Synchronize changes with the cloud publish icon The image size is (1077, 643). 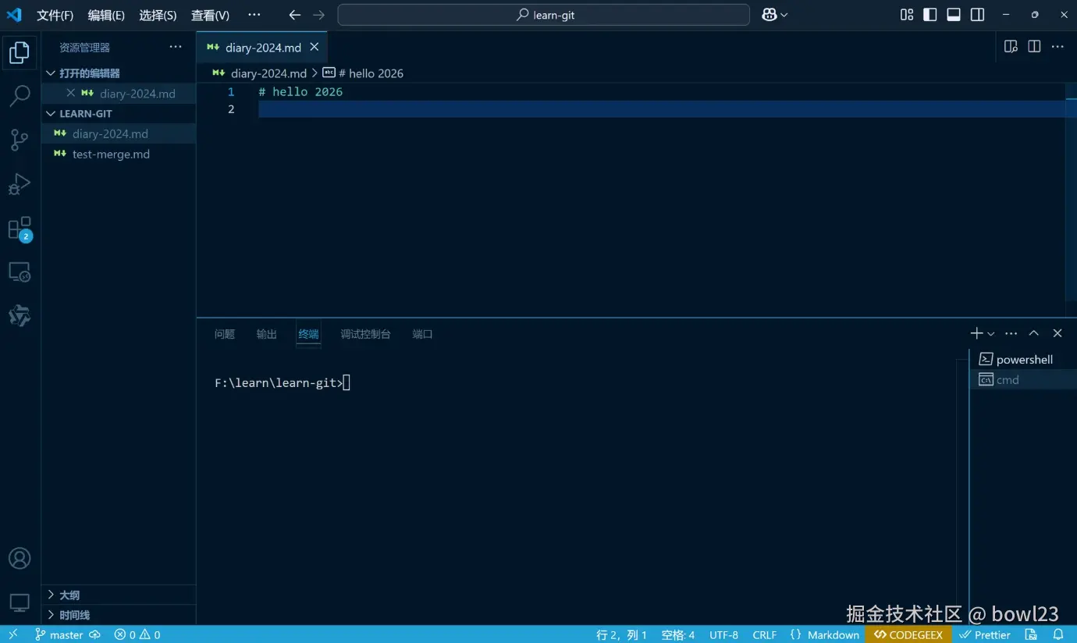(x=95, y=634)
